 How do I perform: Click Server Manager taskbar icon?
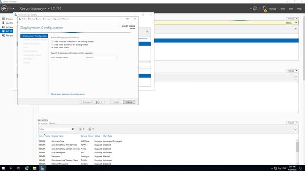(x=42, y=168)
